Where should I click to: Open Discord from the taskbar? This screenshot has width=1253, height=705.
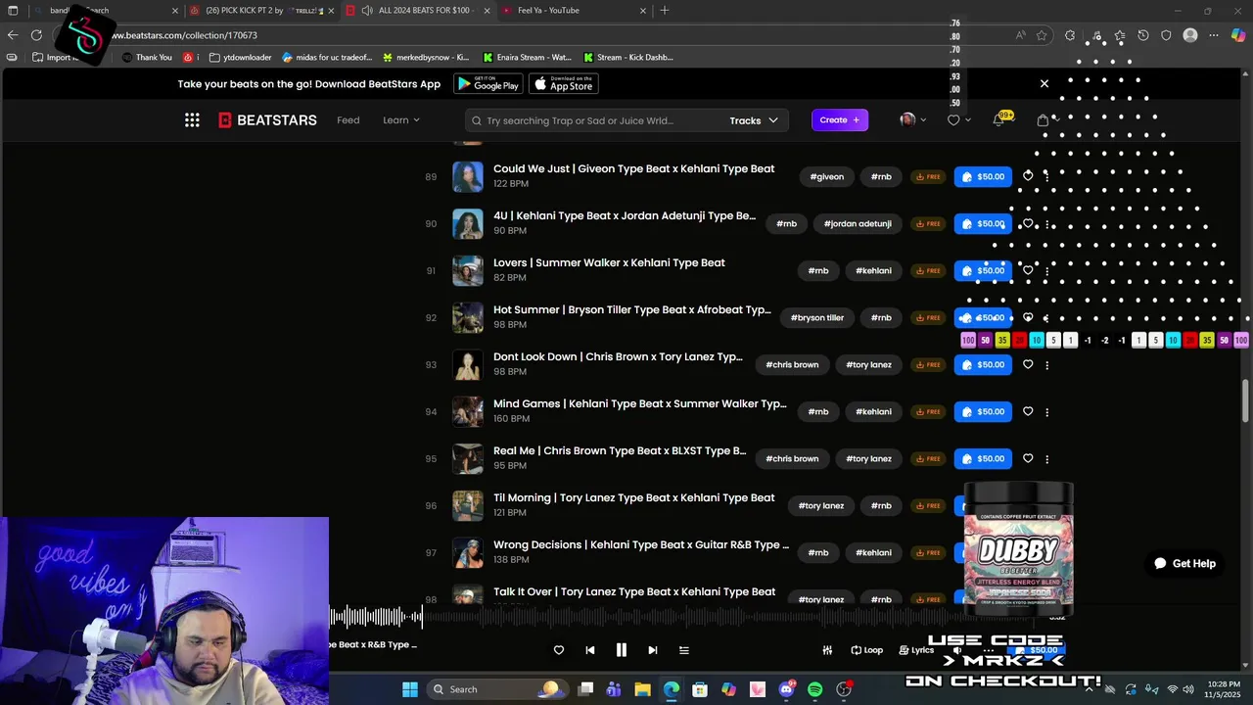(786, 689)
